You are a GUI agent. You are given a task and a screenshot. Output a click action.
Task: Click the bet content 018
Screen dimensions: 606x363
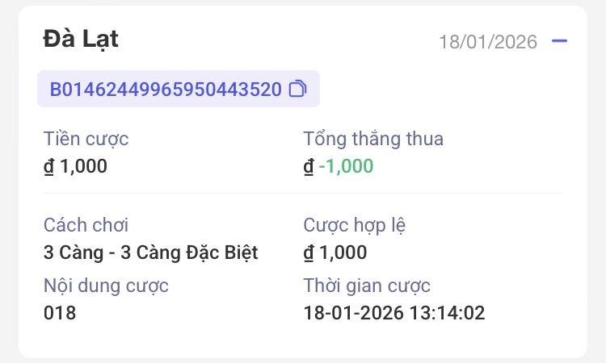(60, 313)
